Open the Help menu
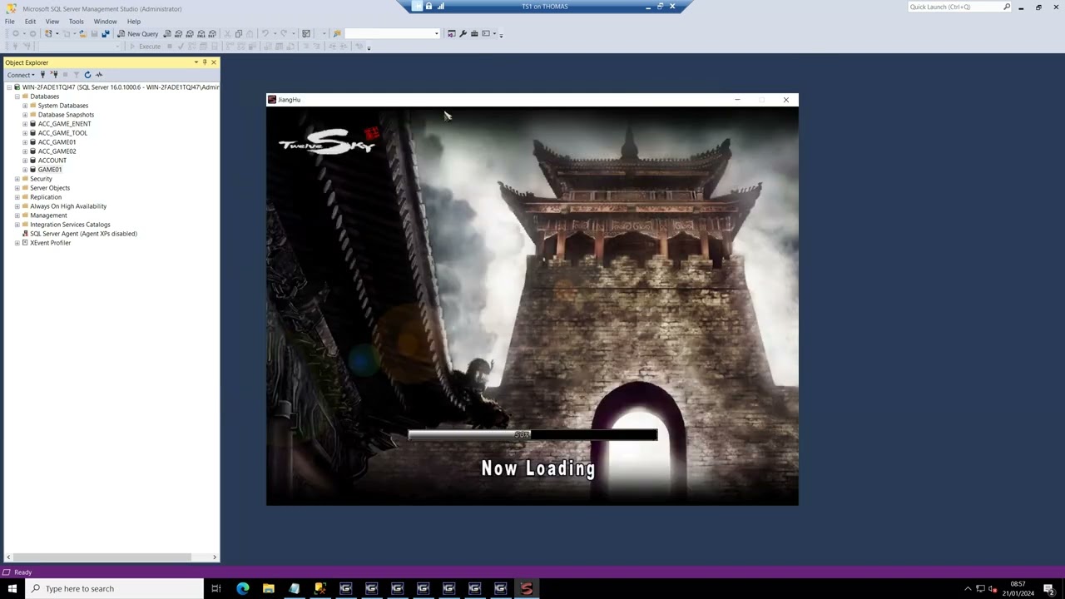Viewport: 1065px width, 599px height. (134, 21)
